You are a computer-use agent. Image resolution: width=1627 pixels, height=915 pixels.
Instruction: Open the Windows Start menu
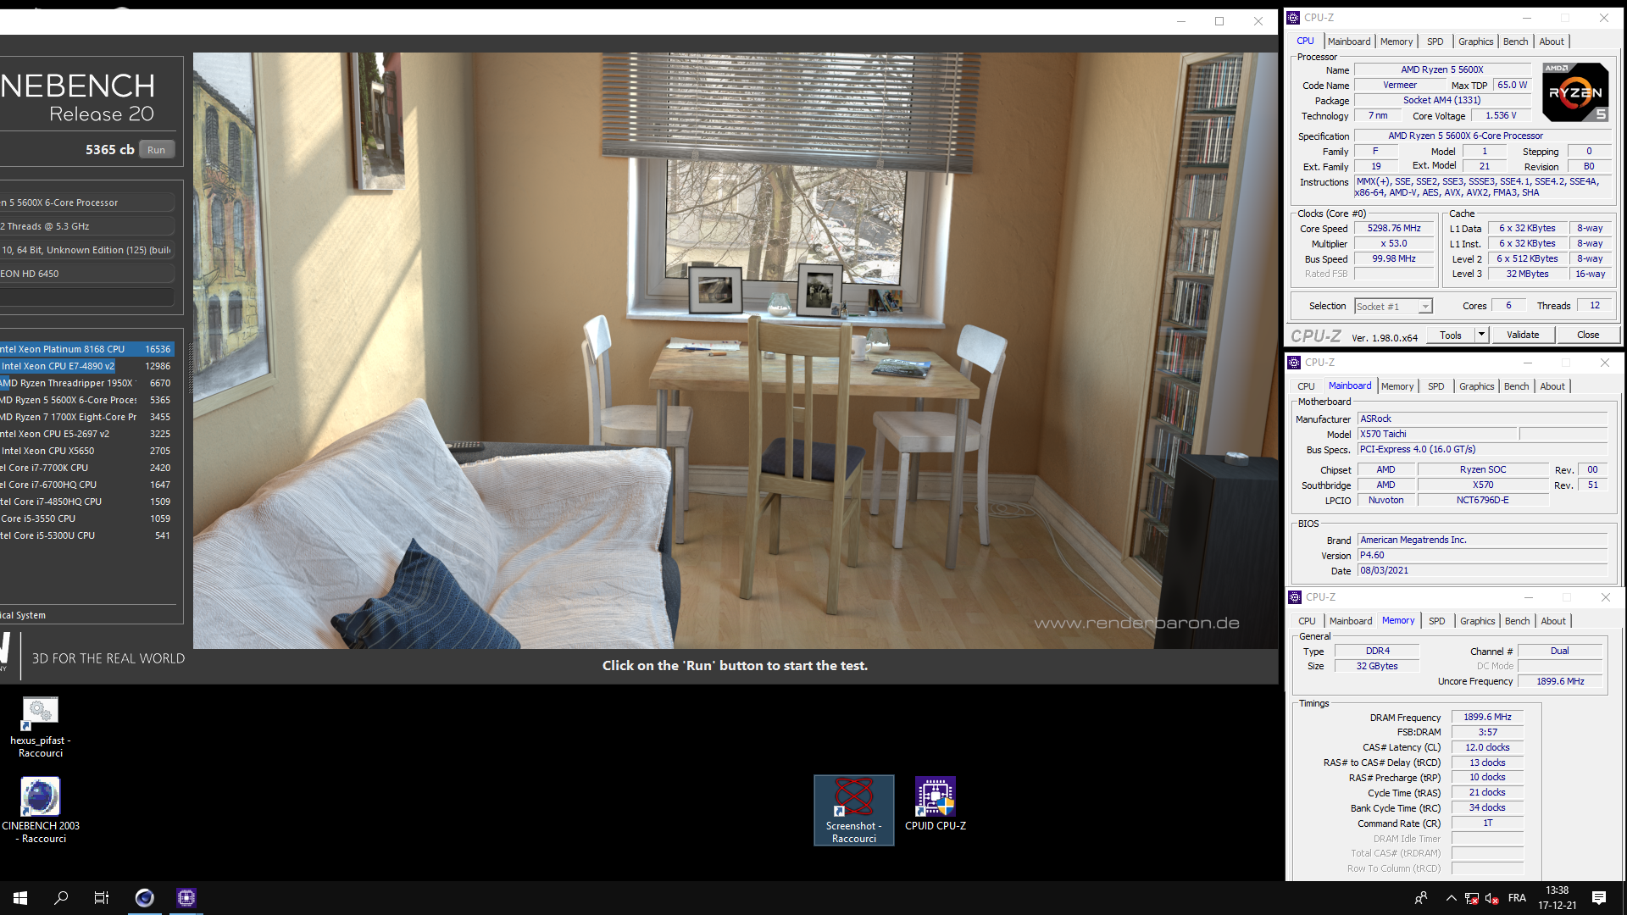(x=20, y=898)
